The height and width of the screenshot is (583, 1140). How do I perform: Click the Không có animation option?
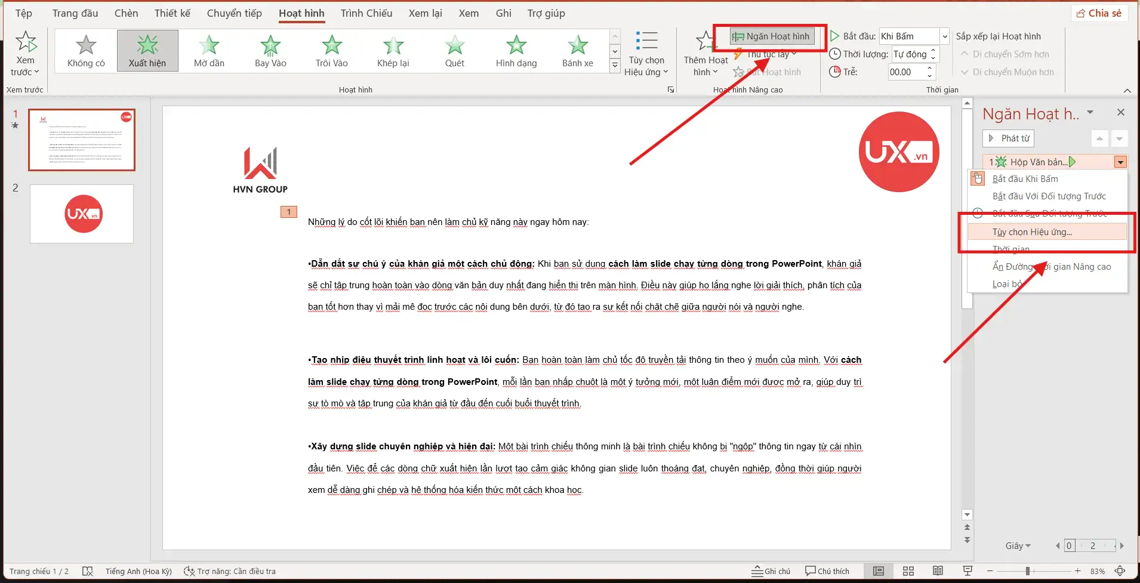pyautogui.click(x=86, y=51)
